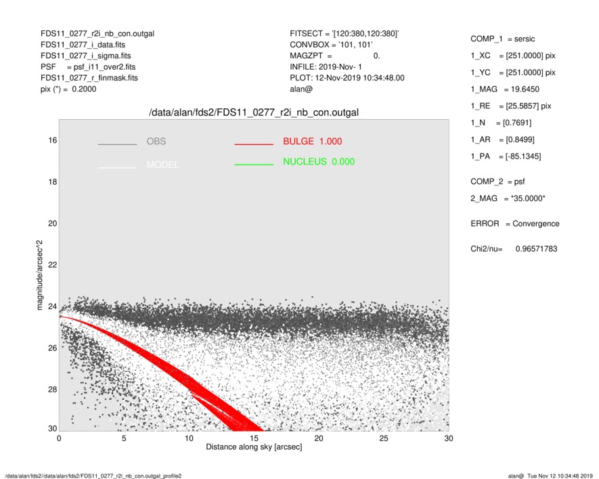Click the gray OBS legend line
The image size is (599, 479).
pyautogui.click(x=117, y=145)
